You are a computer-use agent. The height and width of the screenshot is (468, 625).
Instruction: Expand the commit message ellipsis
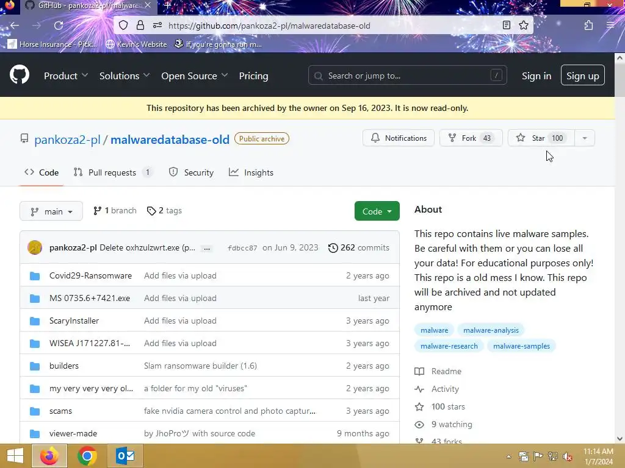point(207,248)
